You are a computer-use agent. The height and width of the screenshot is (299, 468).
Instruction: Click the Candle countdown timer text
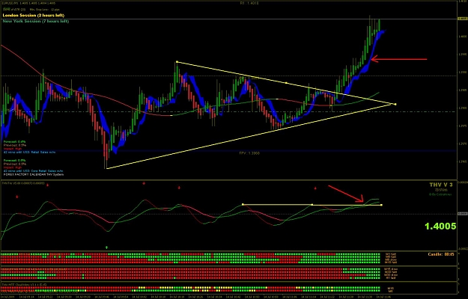coord(441,254)
